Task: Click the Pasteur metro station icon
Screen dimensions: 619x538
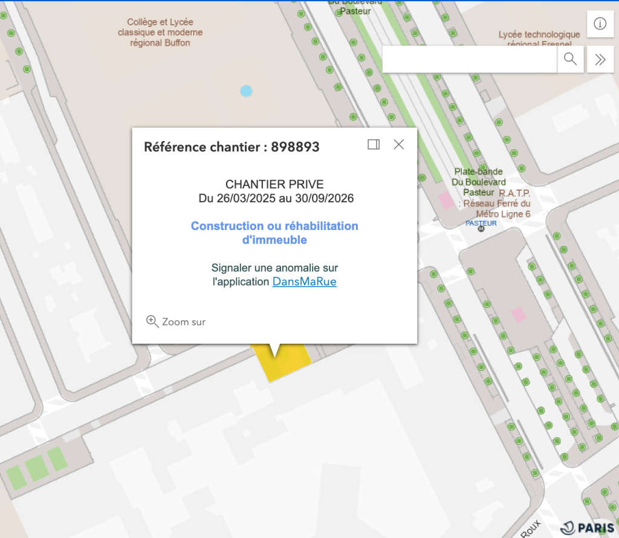Action: 481,229
